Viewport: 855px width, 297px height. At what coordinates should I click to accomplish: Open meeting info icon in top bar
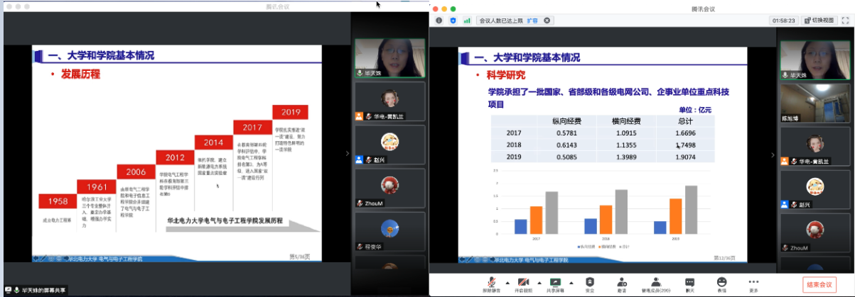439,21
